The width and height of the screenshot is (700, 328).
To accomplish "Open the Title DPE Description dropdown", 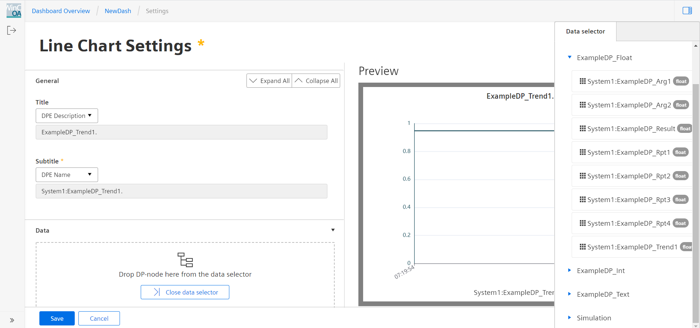I will 67,116.
